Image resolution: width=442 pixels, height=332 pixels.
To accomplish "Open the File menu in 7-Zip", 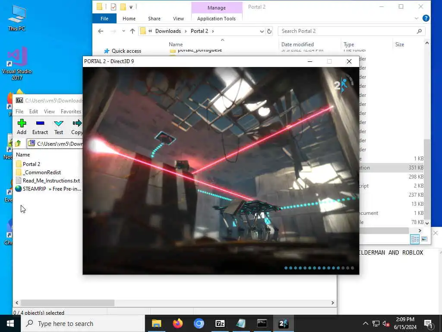I will point(19,111).
